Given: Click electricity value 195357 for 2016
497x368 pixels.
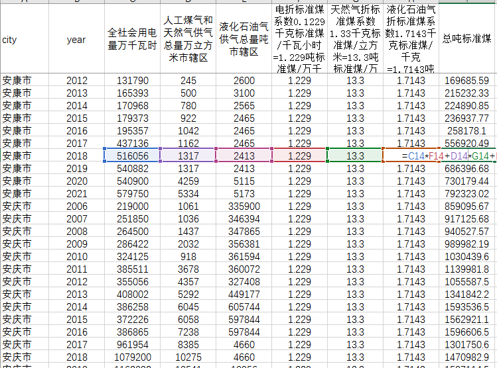Looking at the screenshot, I should (x=133, y=130).
